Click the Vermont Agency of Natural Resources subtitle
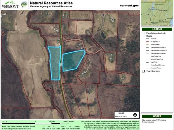Viewport: 174px width, 130px height. click(x=51, y=6)
